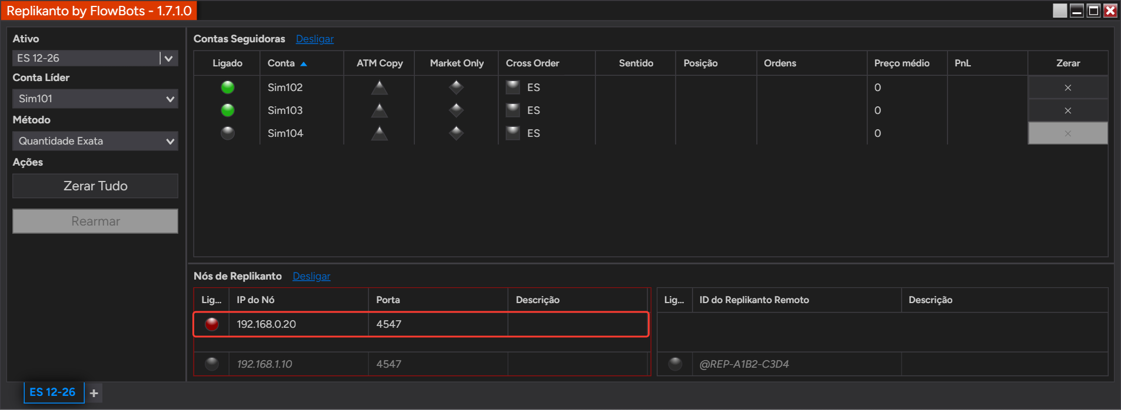Click Desligar link beside Contas Seguidoras

coord(315,39)
